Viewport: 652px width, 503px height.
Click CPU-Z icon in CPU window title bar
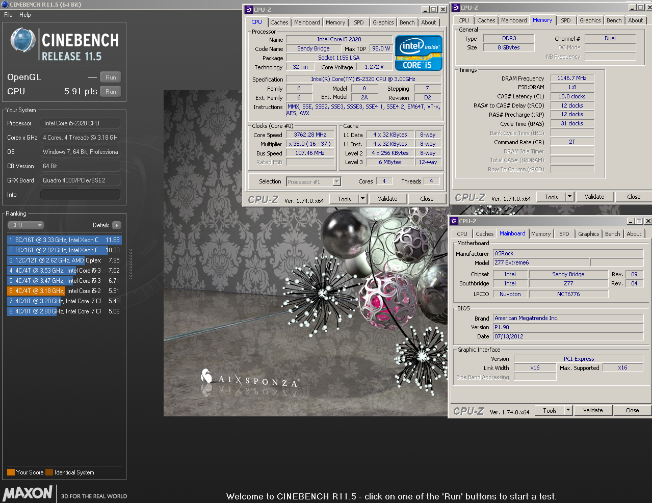point(249,9)
